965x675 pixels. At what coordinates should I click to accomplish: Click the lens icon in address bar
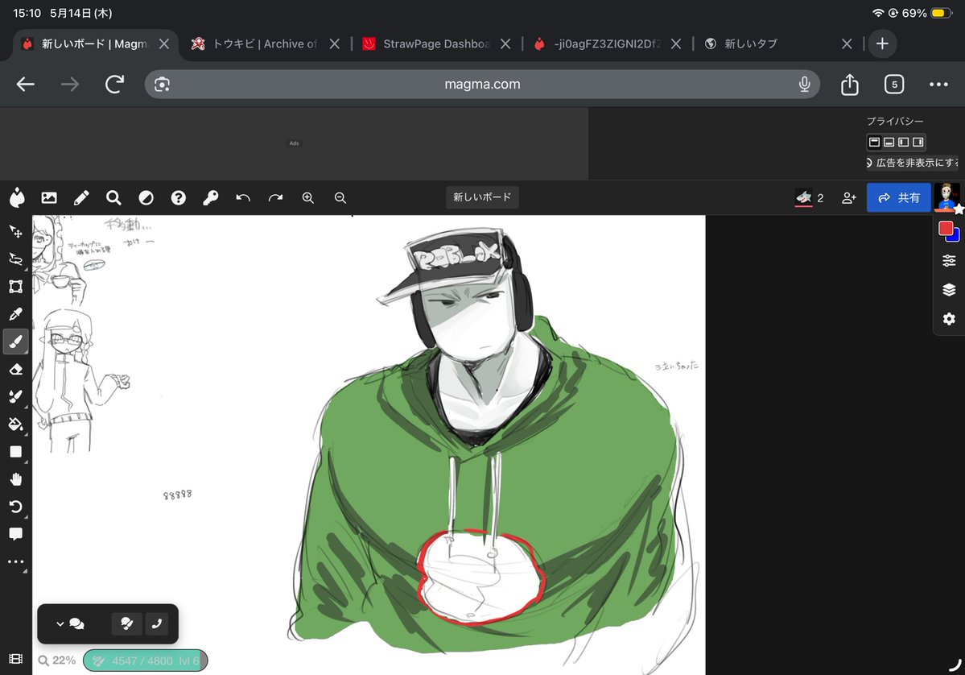(162, 85)
